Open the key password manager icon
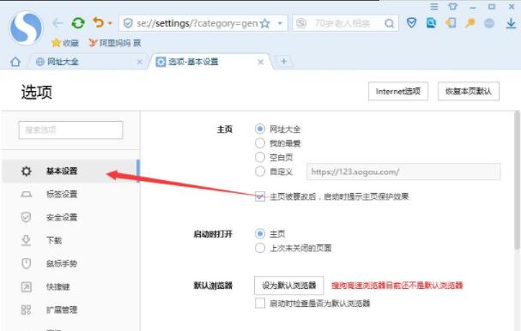Viewport: 521px width, 331px height. [x=470, y=22]
